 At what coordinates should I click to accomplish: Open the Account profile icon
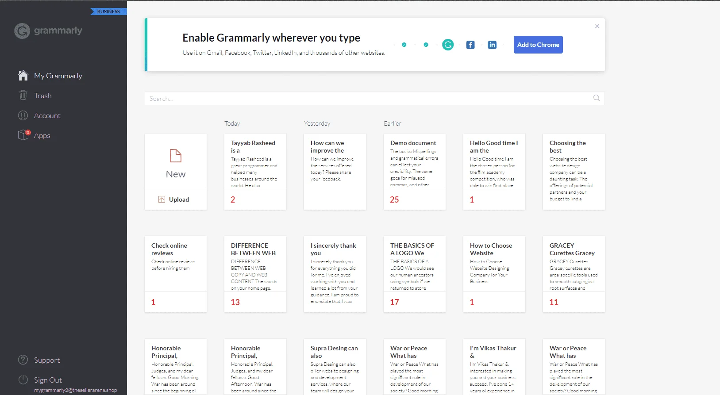point(23,115)
